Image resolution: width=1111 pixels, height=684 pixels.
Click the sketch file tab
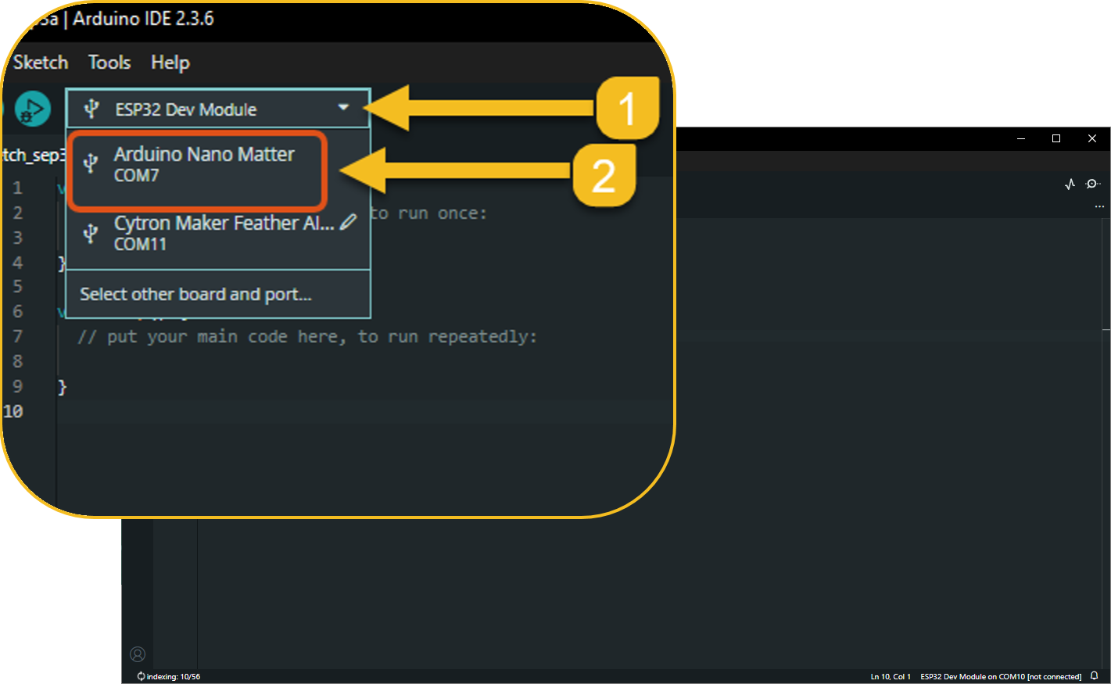32,155
